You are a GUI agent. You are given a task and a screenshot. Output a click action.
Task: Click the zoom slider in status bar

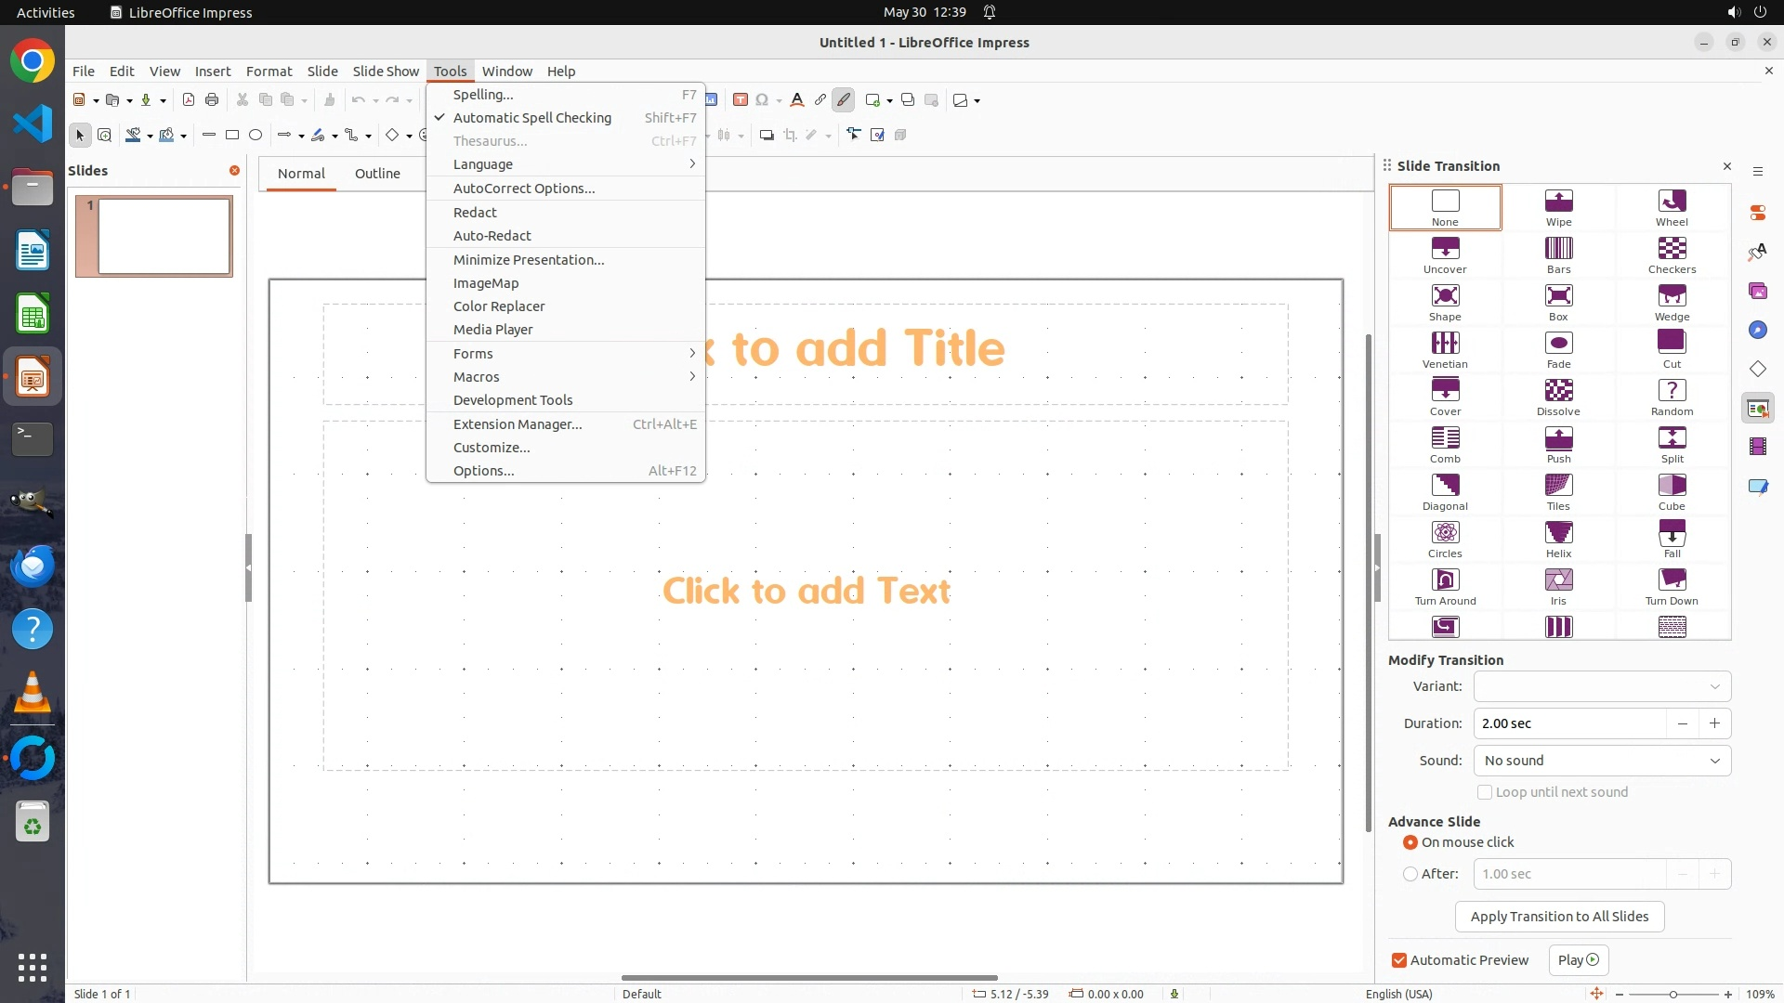[1672, 994]
